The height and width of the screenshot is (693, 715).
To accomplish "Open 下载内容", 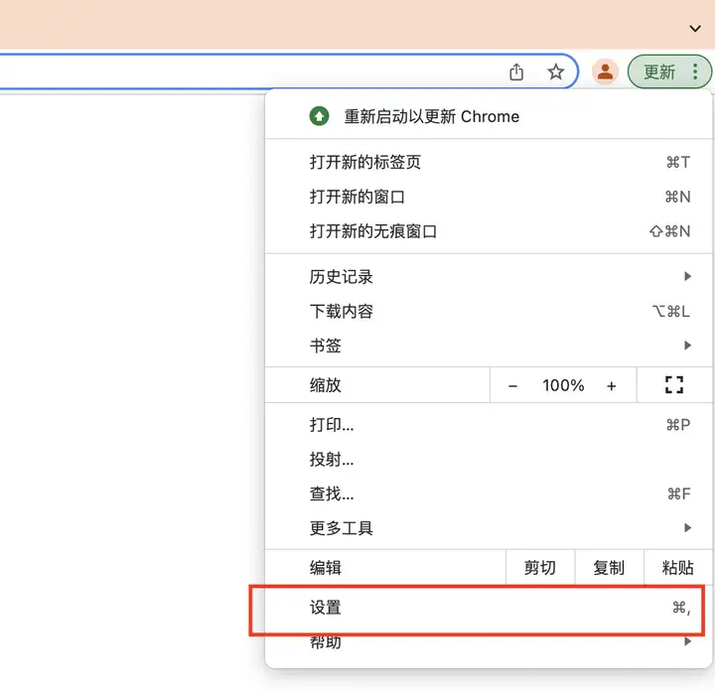I will (x=488, y=312).
